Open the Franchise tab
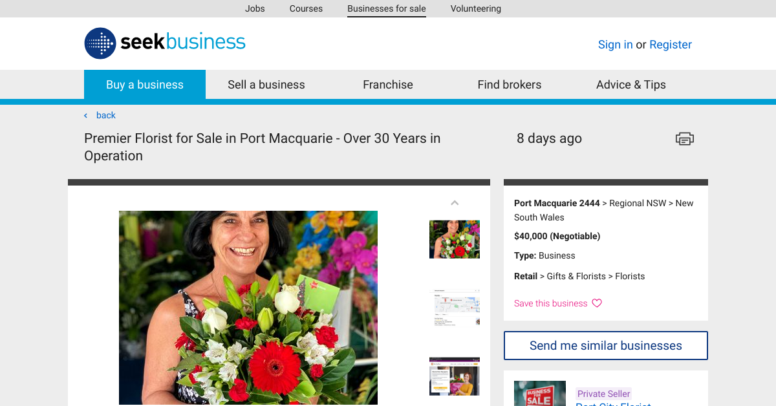 [x=387, y=84]
